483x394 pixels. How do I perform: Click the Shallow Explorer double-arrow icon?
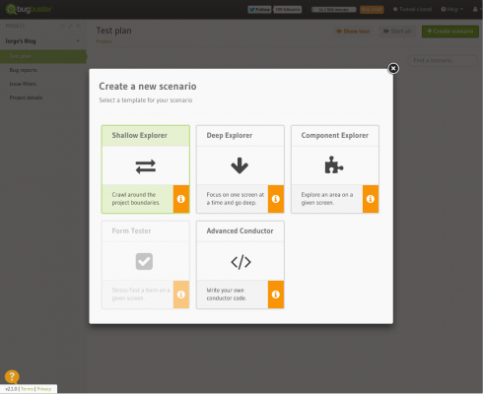coord(146,166)
